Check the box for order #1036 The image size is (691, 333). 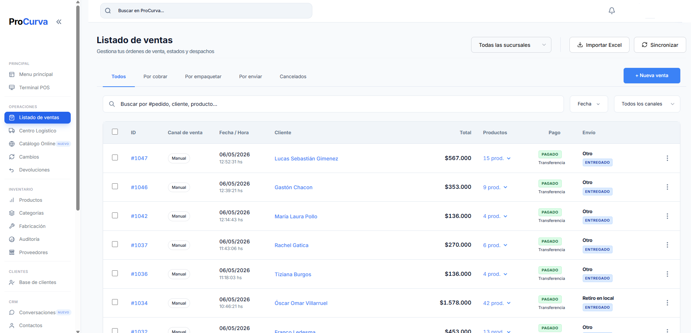tap(115, 273)
